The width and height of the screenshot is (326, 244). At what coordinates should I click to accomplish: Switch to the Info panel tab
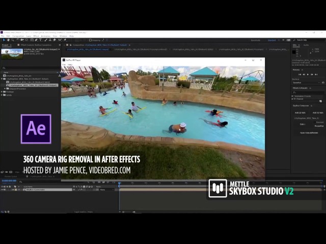pyautogui.click(x=294, y=45)
